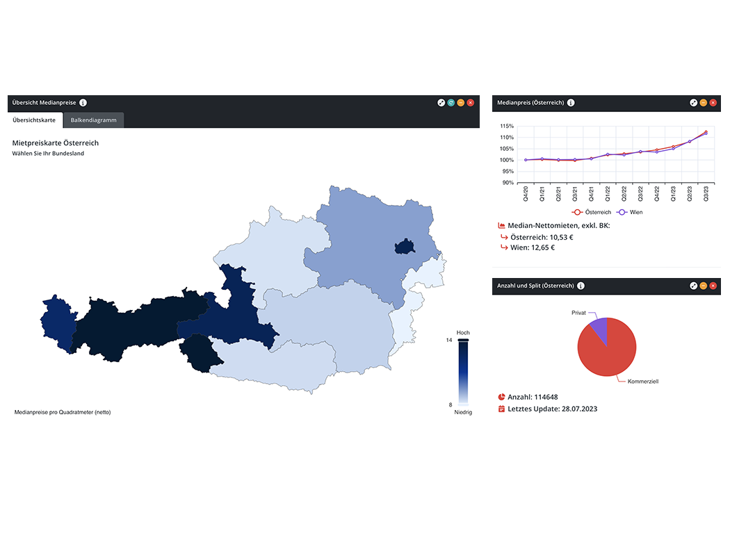The image size is (730, 556).
Task: Refresh the Übersicht Medianpreise panel
Action: click(x=451, y=103)
